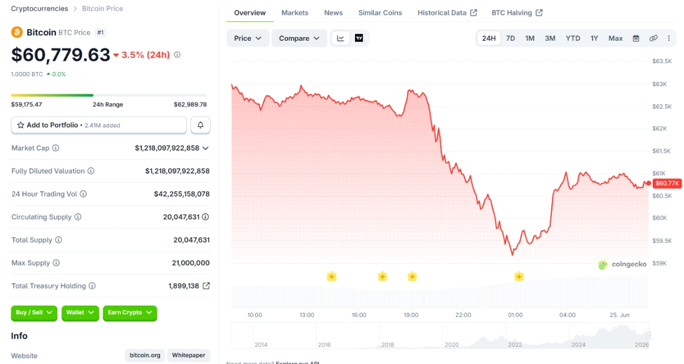Click the news marker near 01:00

tap(519, 276)
